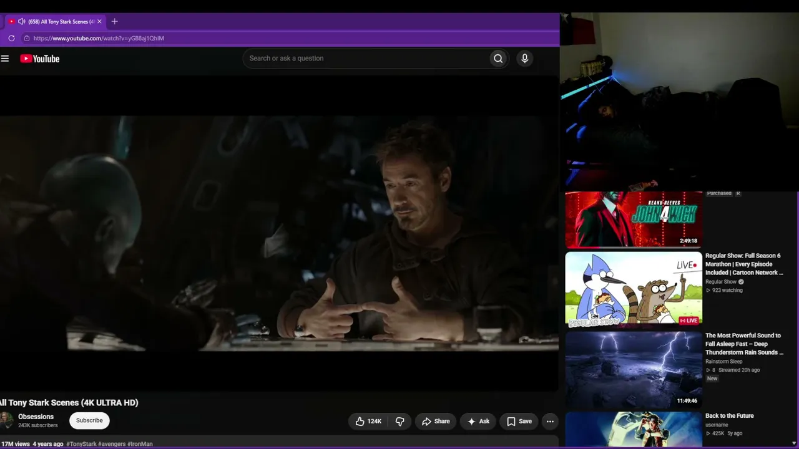
Task: Click the verified badge beside Regular Show
Action: [741, 282]
